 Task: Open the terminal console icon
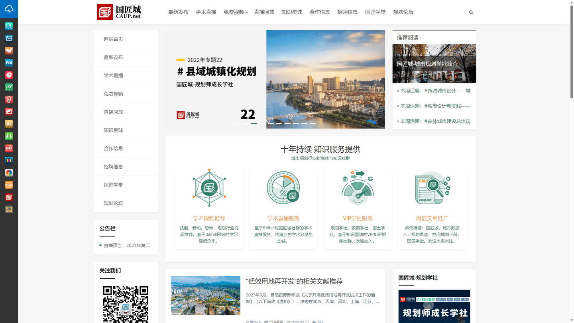tap(9, 209)
